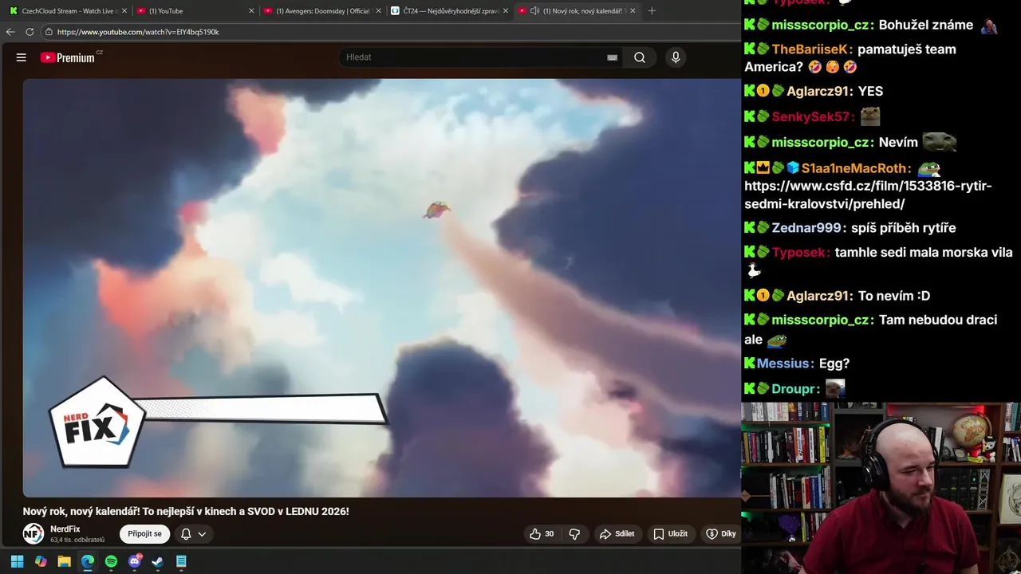Toggle the notification bell for NerdFix
The height and width of the screenshot is (574, 1021).
pos(186,534)
